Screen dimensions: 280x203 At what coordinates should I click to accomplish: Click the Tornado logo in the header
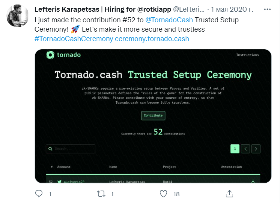tap(63, 55)
